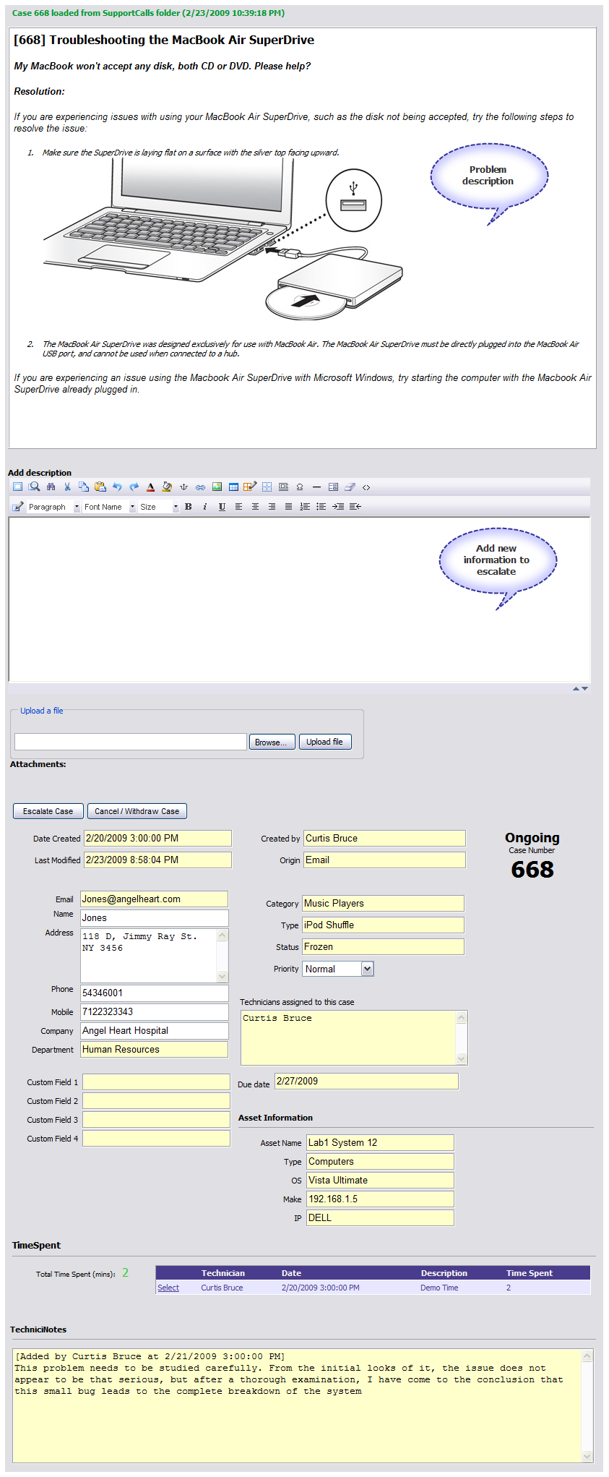Click the preview magnifier icon
Image resolution: width=609 pixels, height=1477 pixels.
[34, 487]
